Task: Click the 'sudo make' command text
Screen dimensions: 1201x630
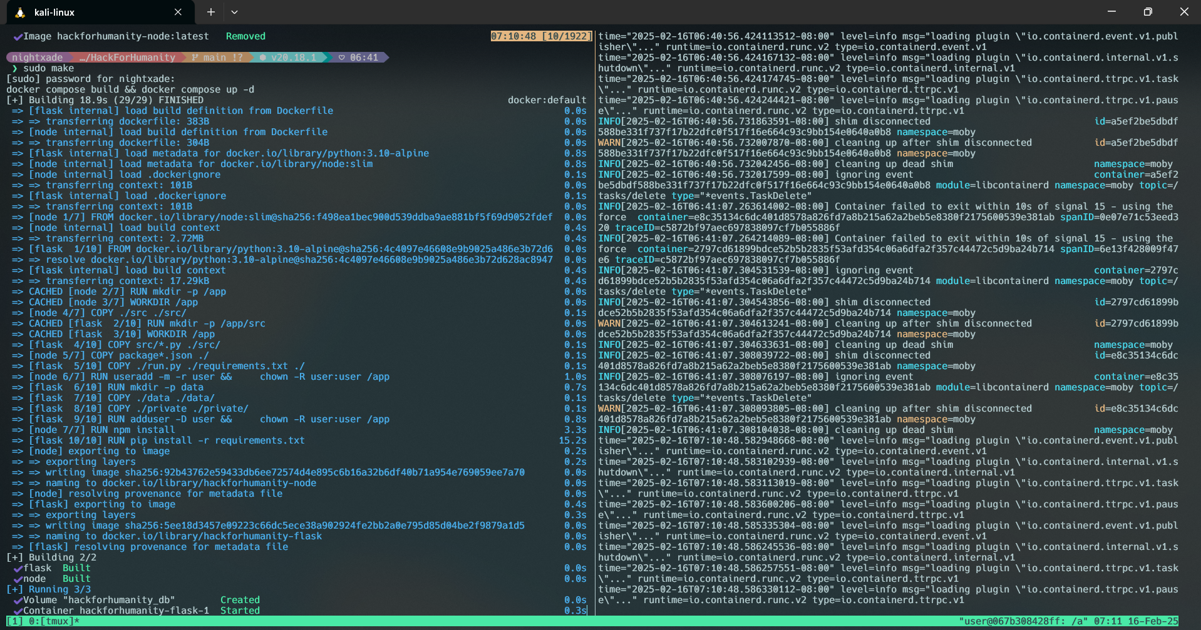Action: pyautogui.click(x=49, y=68)
